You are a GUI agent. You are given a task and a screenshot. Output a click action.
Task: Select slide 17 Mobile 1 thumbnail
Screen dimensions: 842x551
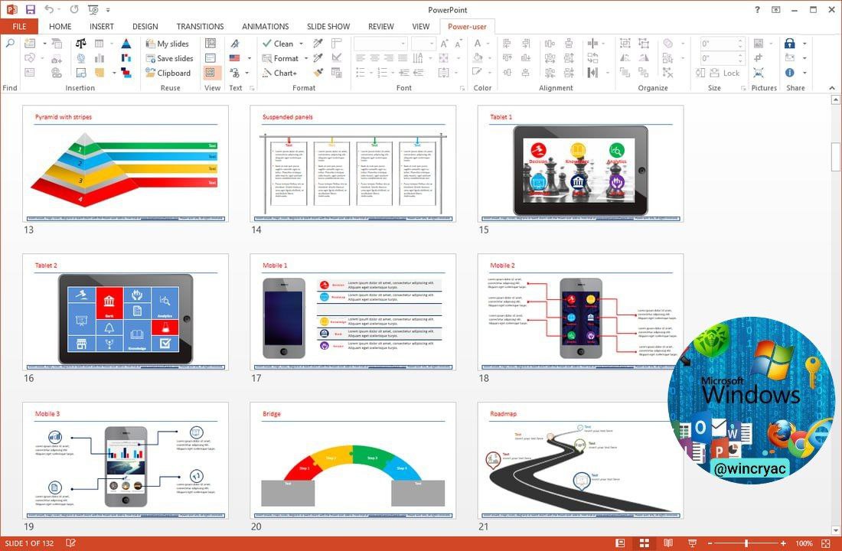point(353,312)
